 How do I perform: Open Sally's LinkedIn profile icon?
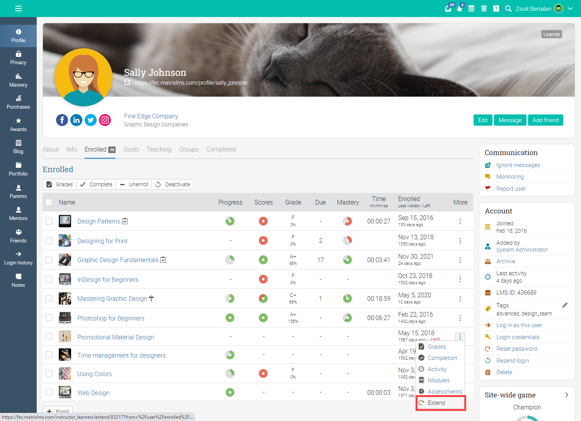point(77,120)
